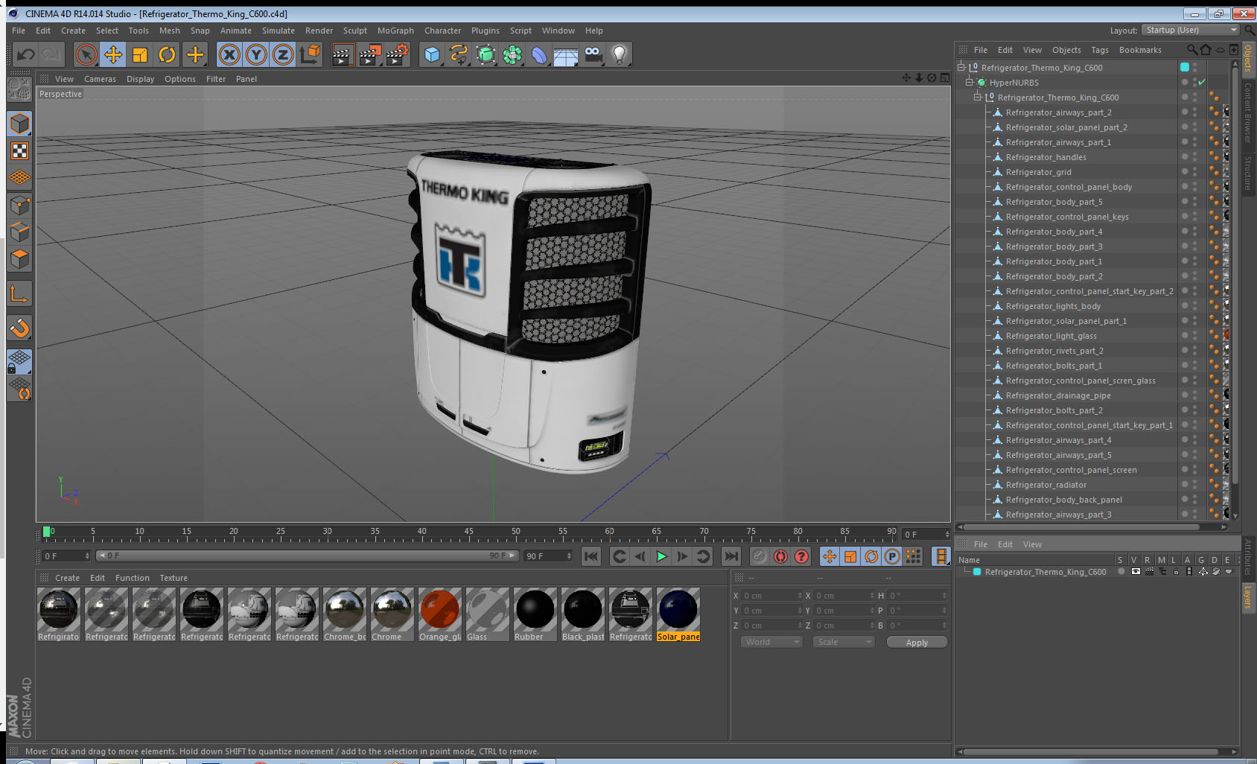Viewport: 1257px width, 764px height.
Task: Select the Orange_glass material swatch
Action: (440, 614)
